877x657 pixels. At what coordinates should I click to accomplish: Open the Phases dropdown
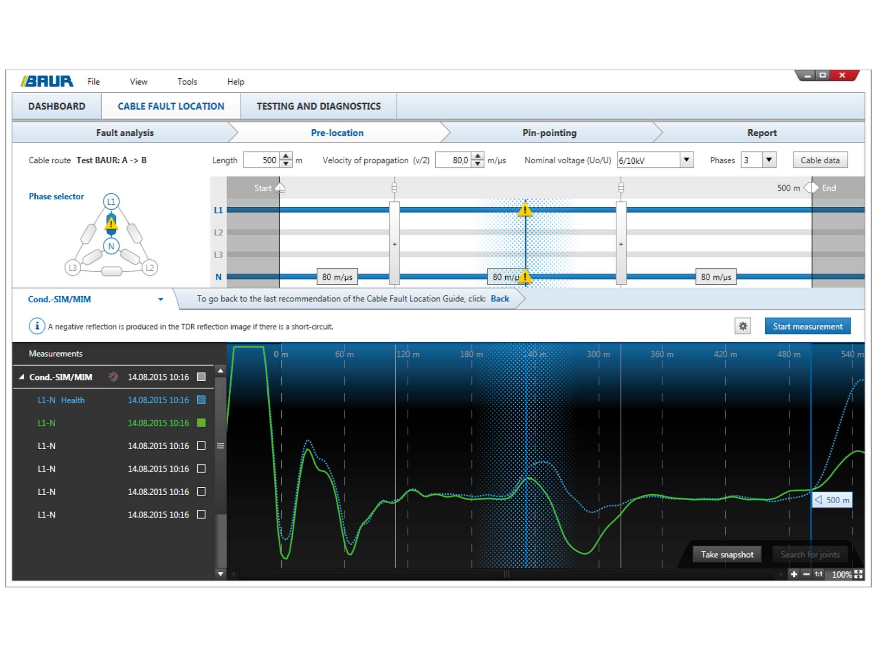[x=769, y=160]
